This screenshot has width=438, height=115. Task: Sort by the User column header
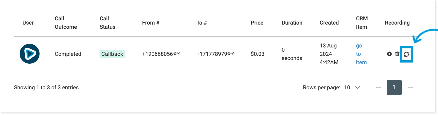click(x=28, y=23)
